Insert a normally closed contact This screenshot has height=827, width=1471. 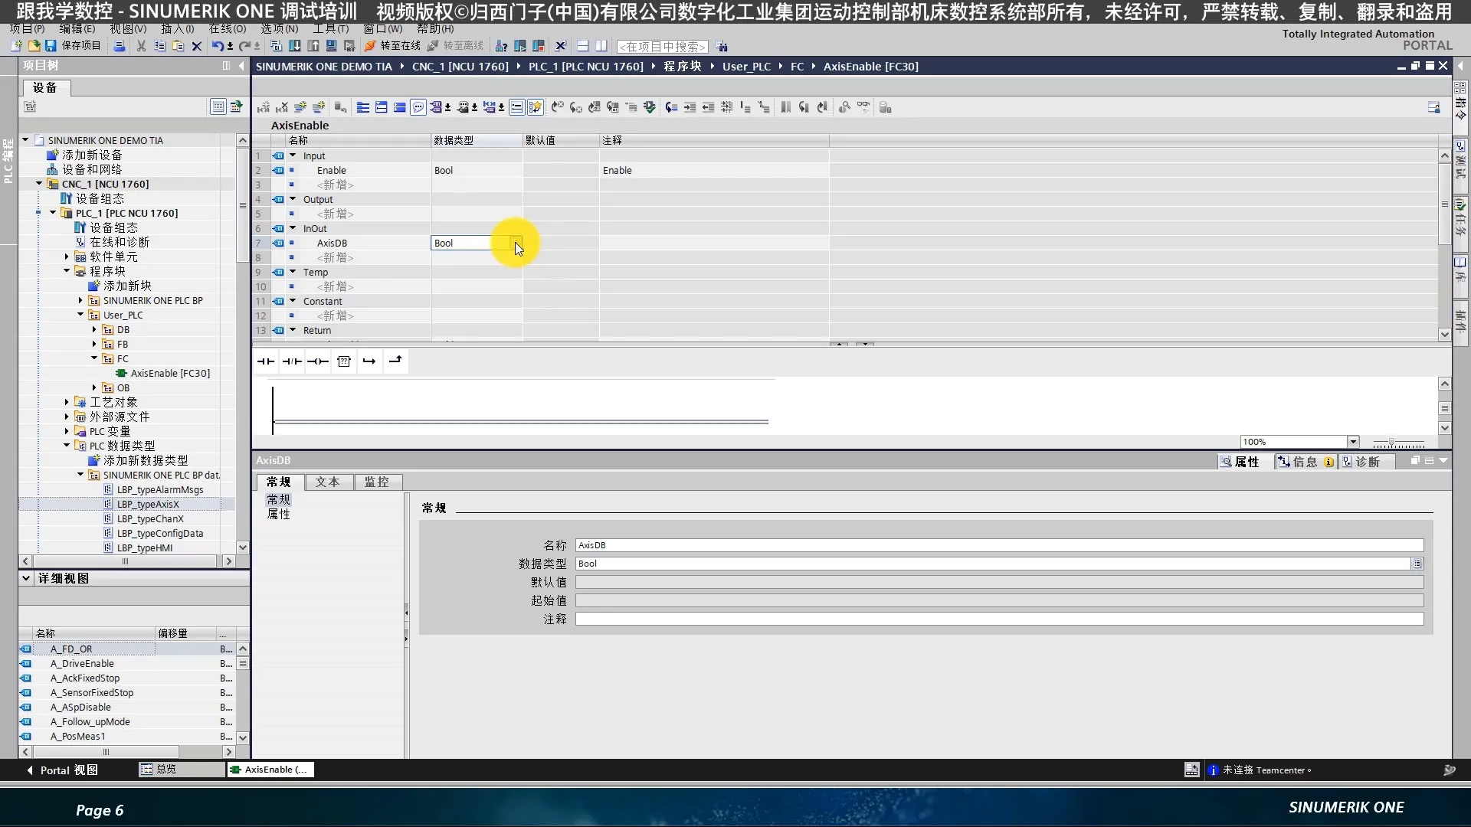[x=292, y=361]
